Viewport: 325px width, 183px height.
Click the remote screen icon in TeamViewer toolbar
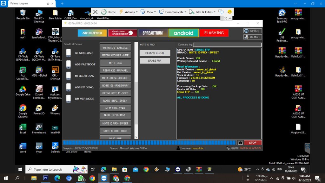tap(221, 12)
